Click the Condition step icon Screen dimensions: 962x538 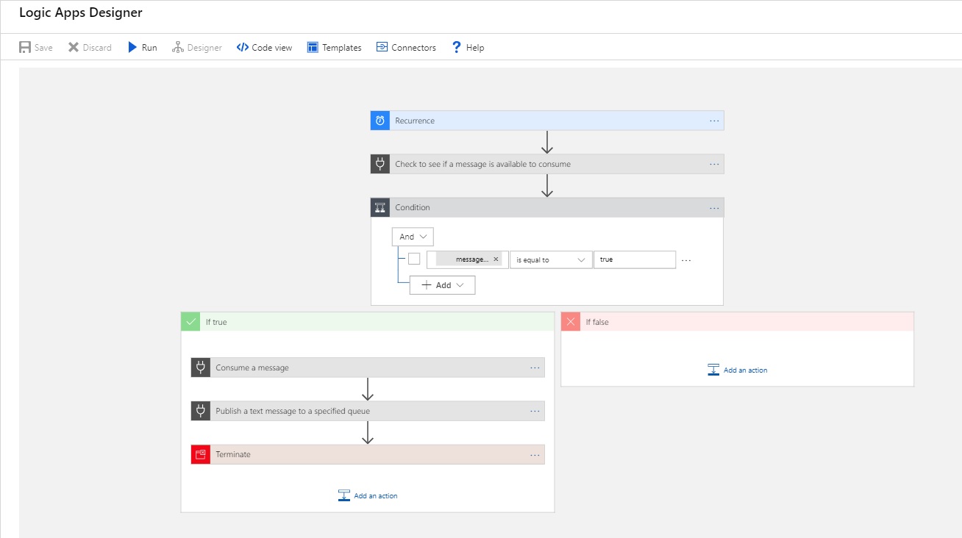380,207
